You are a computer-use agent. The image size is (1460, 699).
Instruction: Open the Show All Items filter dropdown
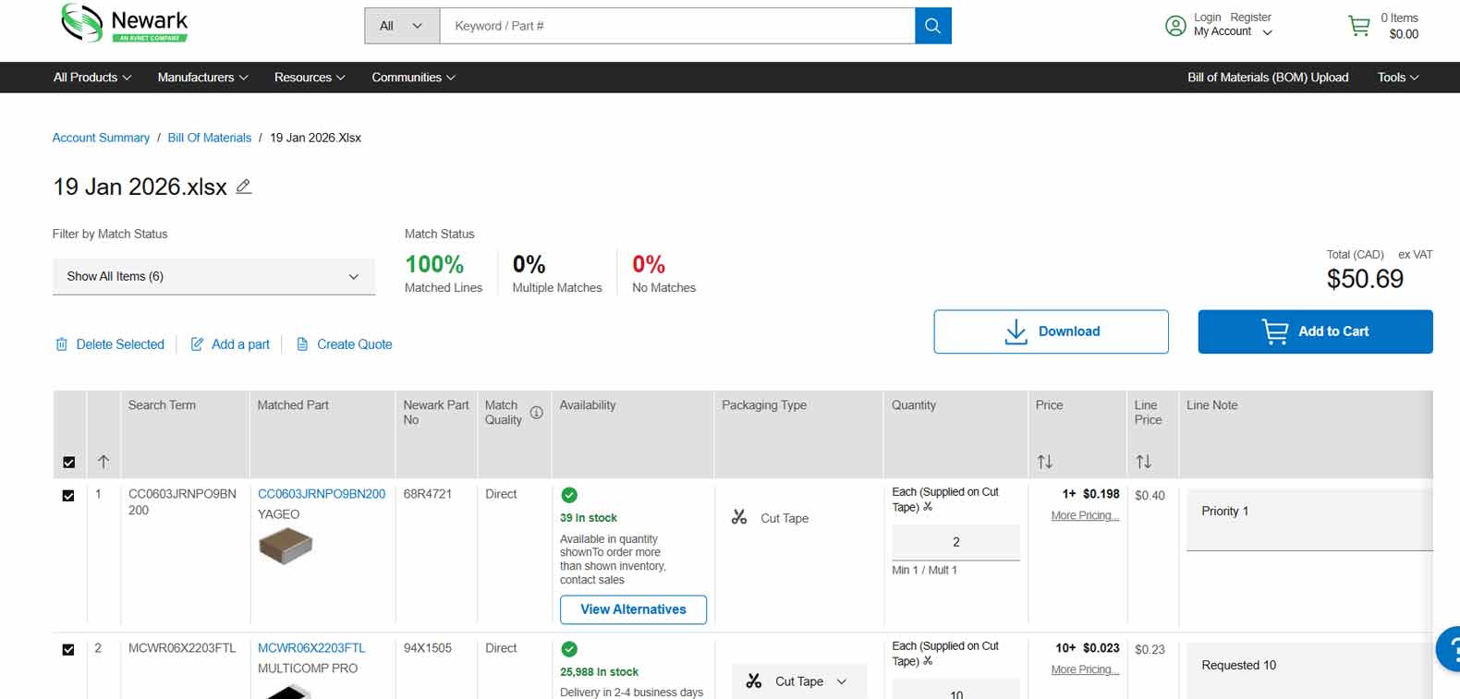[x=213, y=276]
